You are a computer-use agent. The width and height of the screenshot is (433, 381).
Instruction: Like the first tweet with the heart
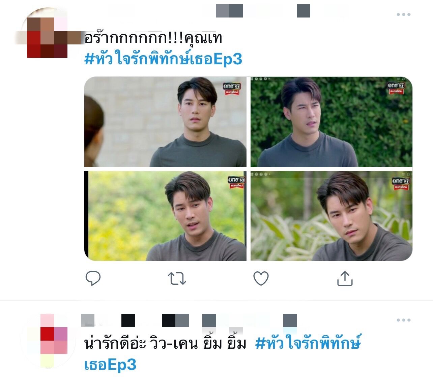[x=261, y=278]
